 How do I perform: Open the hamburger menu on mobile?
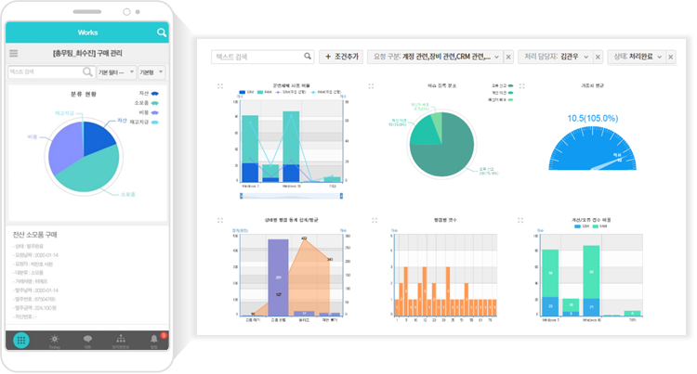13,54
